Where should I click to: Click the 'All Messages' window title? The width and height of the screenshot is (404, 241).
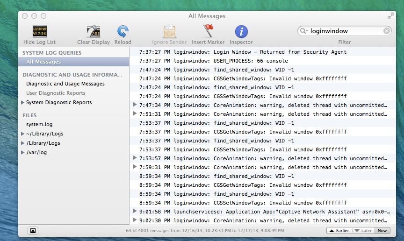point(207,16)
